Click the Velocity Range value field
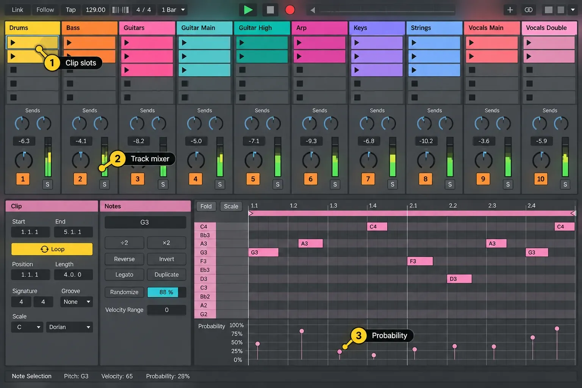The image size is (582, 388). point(167,310)
